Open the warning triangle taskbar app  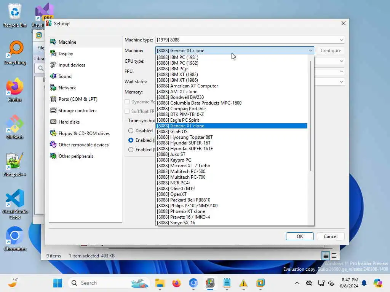point(243,283)
